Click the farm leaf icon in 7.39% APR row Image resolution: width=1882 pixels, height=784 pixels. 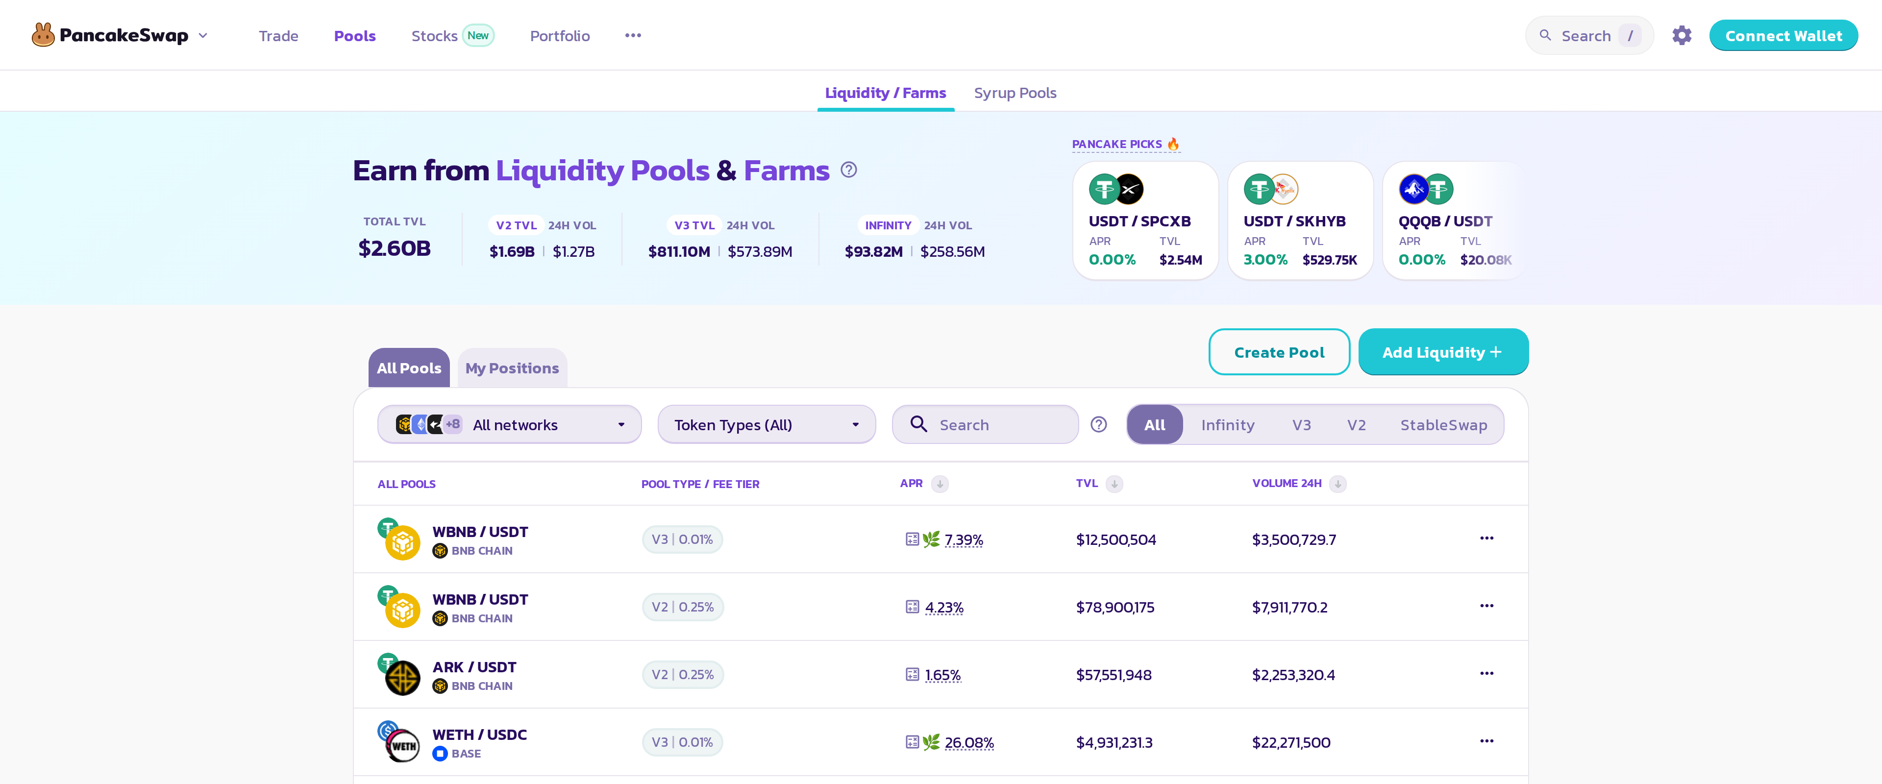pos(931,539)
